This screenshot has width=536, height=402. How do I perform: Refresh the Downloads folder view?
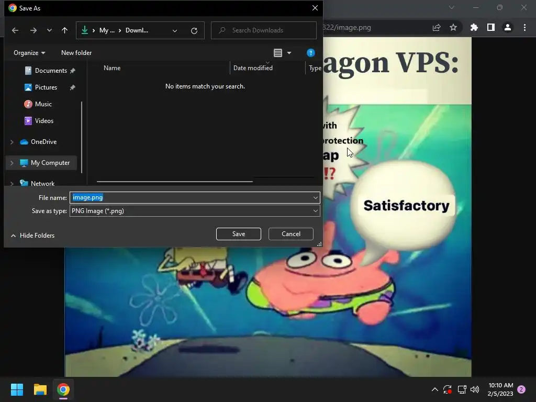point(194,31)
